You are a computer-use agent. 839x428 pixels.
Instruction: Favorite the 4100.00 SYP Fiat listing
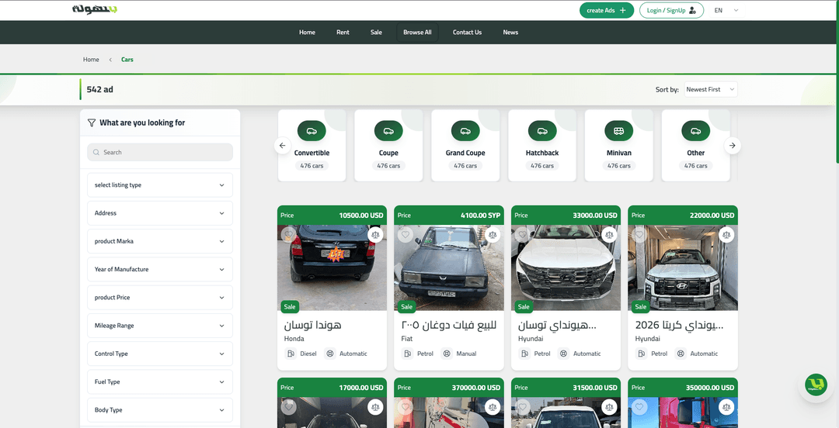(x=405, y=234)
